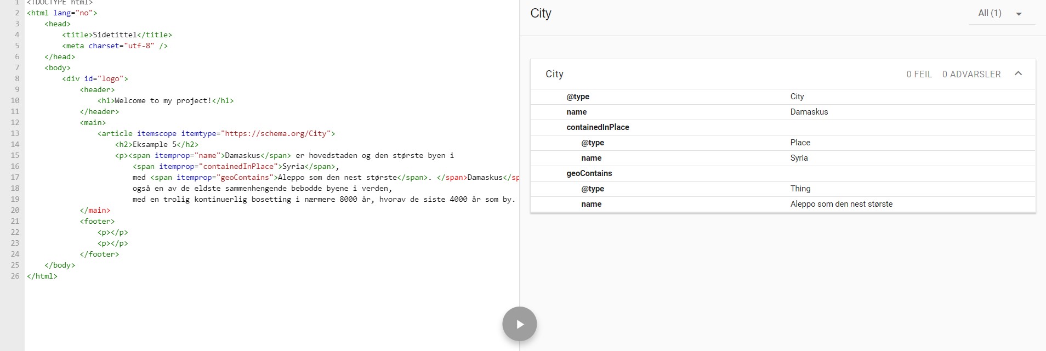Click the City page heading at top

coord(541,13)
